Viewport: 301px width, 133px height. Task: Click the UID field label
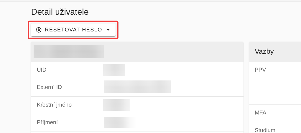tap(42, 70)
